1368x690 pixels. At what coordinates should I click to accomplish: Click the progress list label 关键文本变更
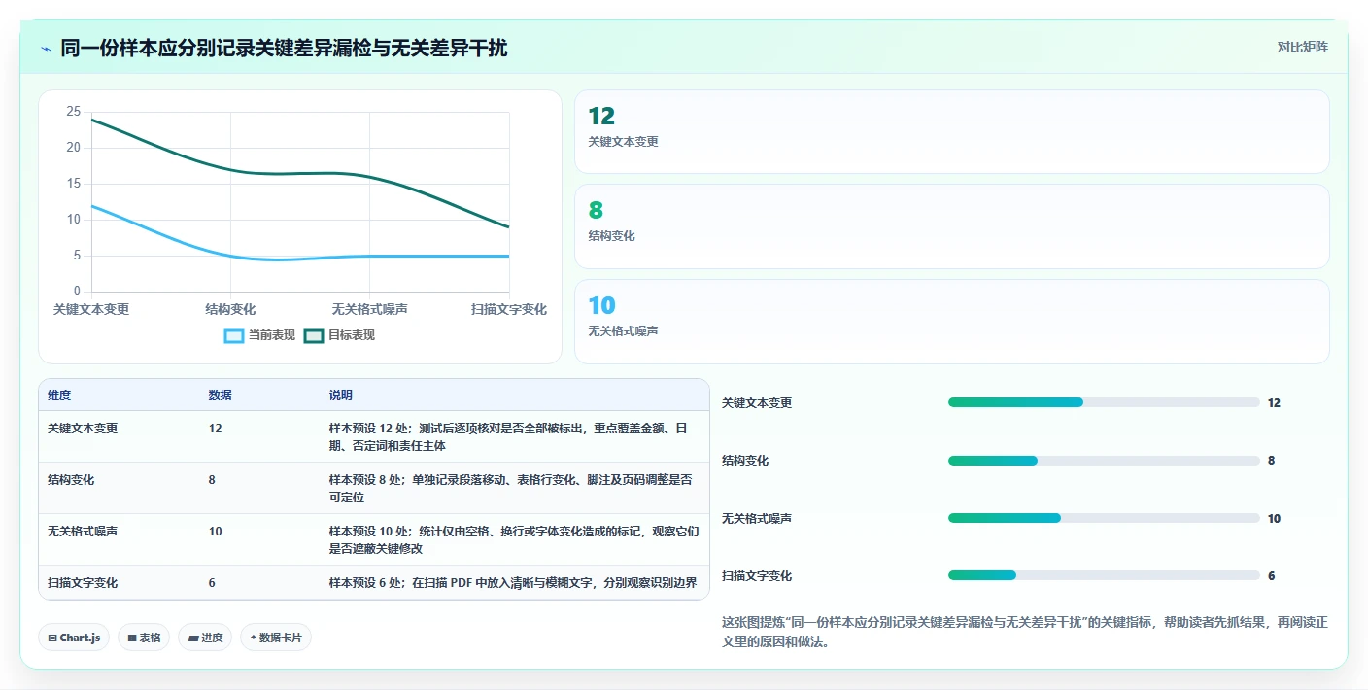coord(757,403)
